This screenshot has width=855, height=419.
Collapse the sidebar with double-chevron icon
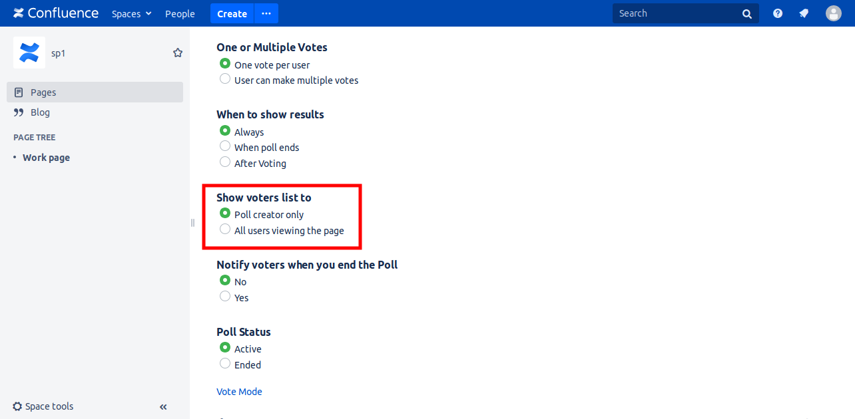pos(163,406)
